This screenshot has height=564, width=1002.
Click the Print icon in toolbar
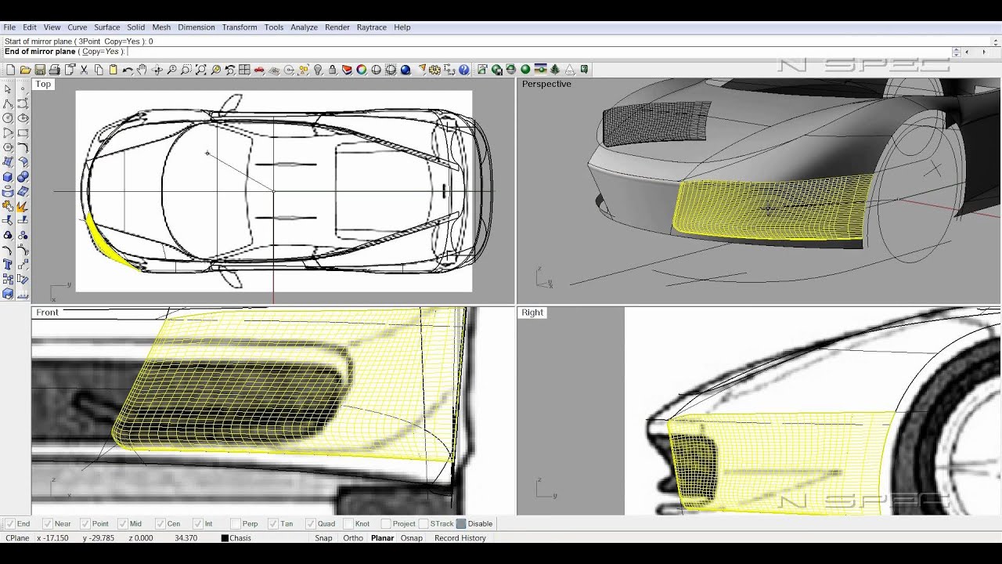(55, 70)
